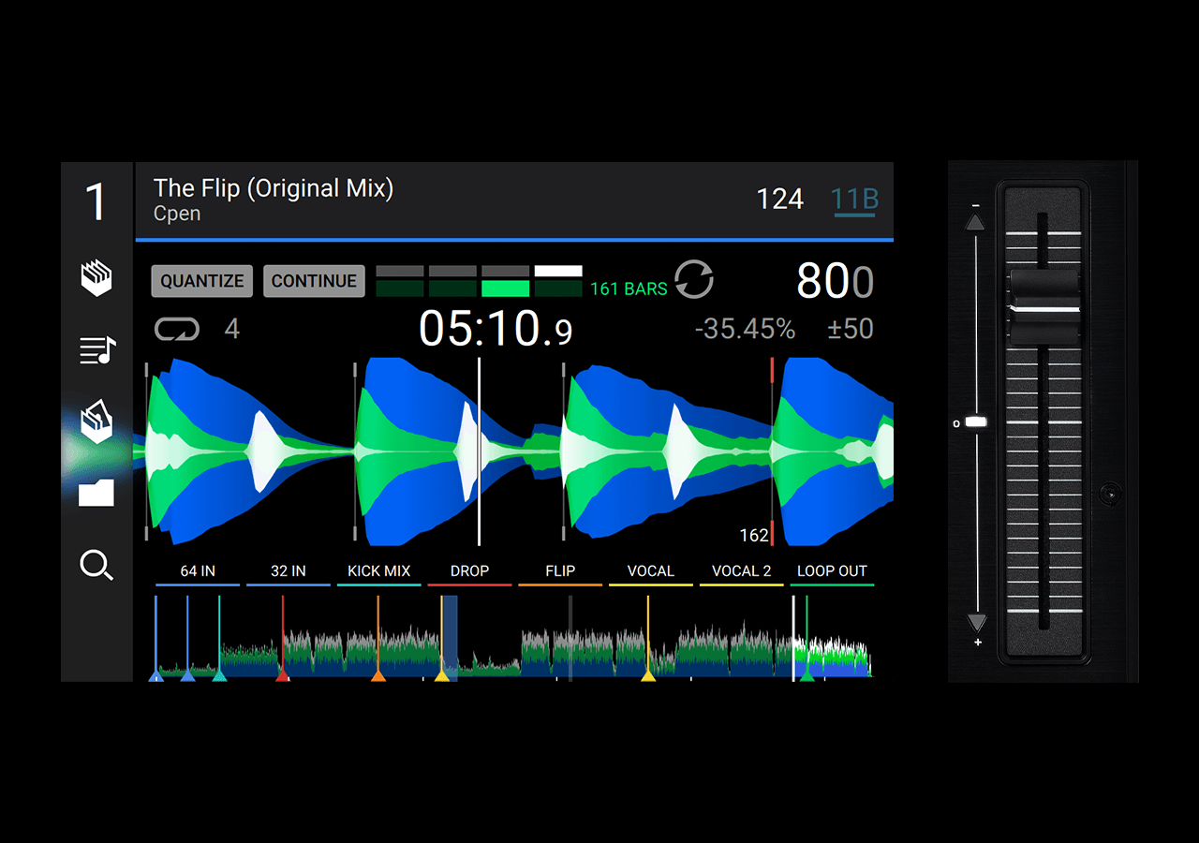Click the search magnifier icon
1199x843 pixels.
coord(96,565)
